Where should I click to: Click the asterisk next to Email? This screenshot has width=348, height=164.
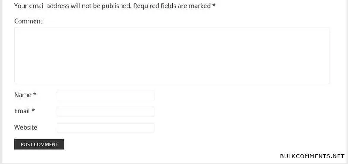(x=33, y=110)
